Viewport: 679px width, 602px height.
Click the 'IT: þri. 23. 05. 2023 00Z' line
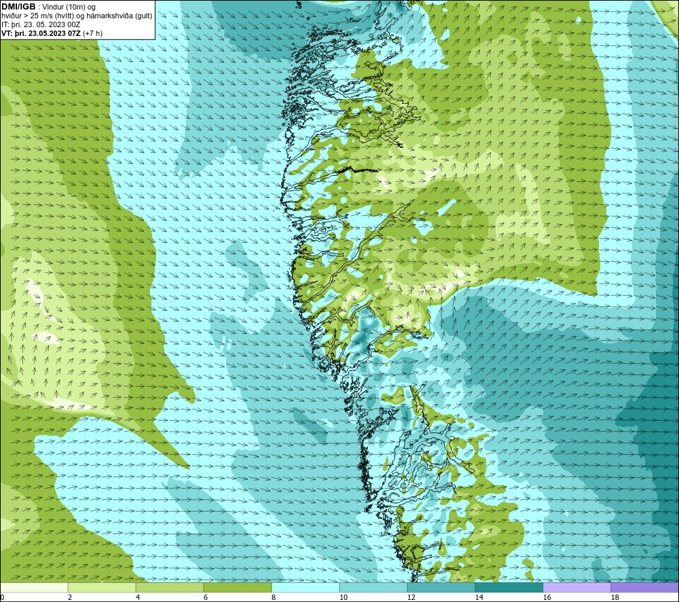41,24
